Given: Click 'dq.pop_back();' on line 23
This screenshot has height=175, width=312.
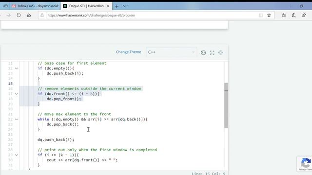Looking at the screenshot, I should coord(63,124).
